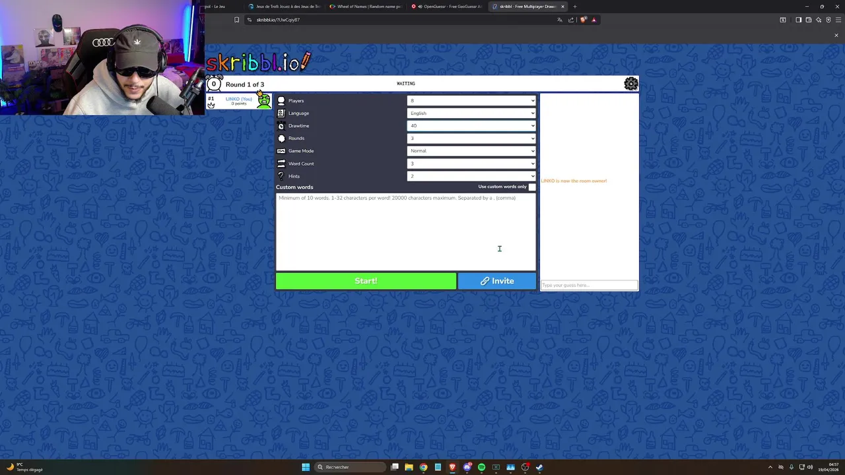This screenshot has height=475, width=845.
Task: Switch to the leftmost 'Le Jeu' tab
Action: pos(222,7)
